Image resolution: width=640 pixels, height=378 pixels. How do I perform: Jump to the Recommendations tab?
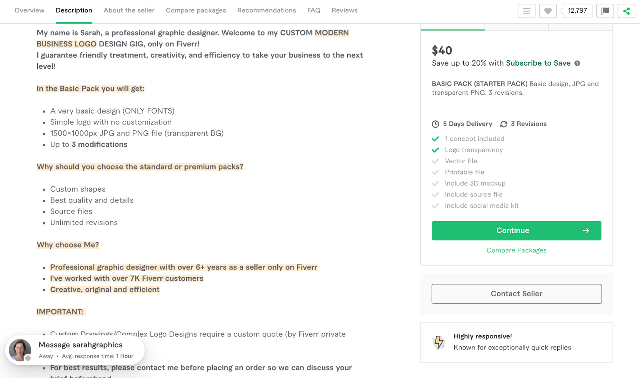266,10
